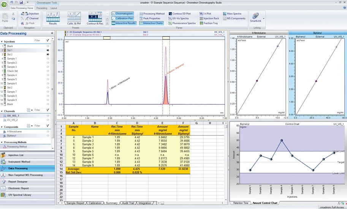This screenshot has width=347, height=209.
Task: Select the Calib. & PM preset
Action: [x=74, y=18]
